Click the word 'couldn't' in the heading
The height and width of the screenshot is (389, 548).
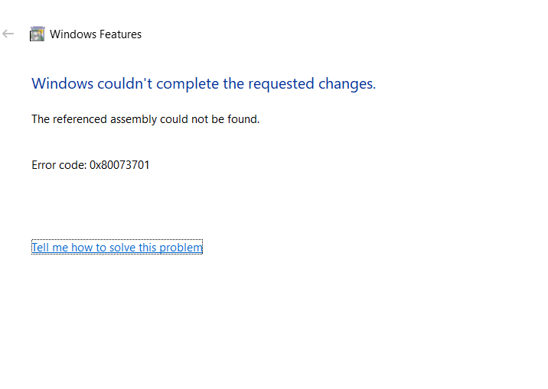(x=125, y=84)
